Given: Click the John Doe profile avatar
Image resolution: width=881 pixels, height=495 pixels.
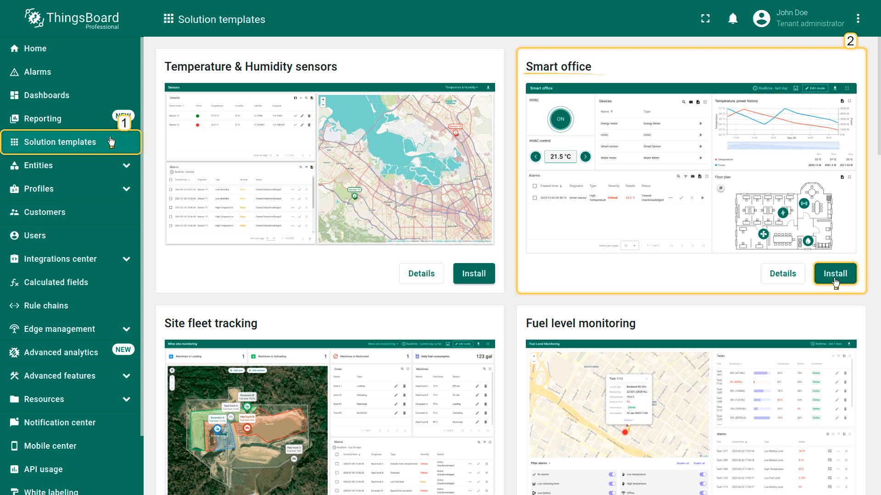Looking at the screenshot, I should [x=761, y=18].
